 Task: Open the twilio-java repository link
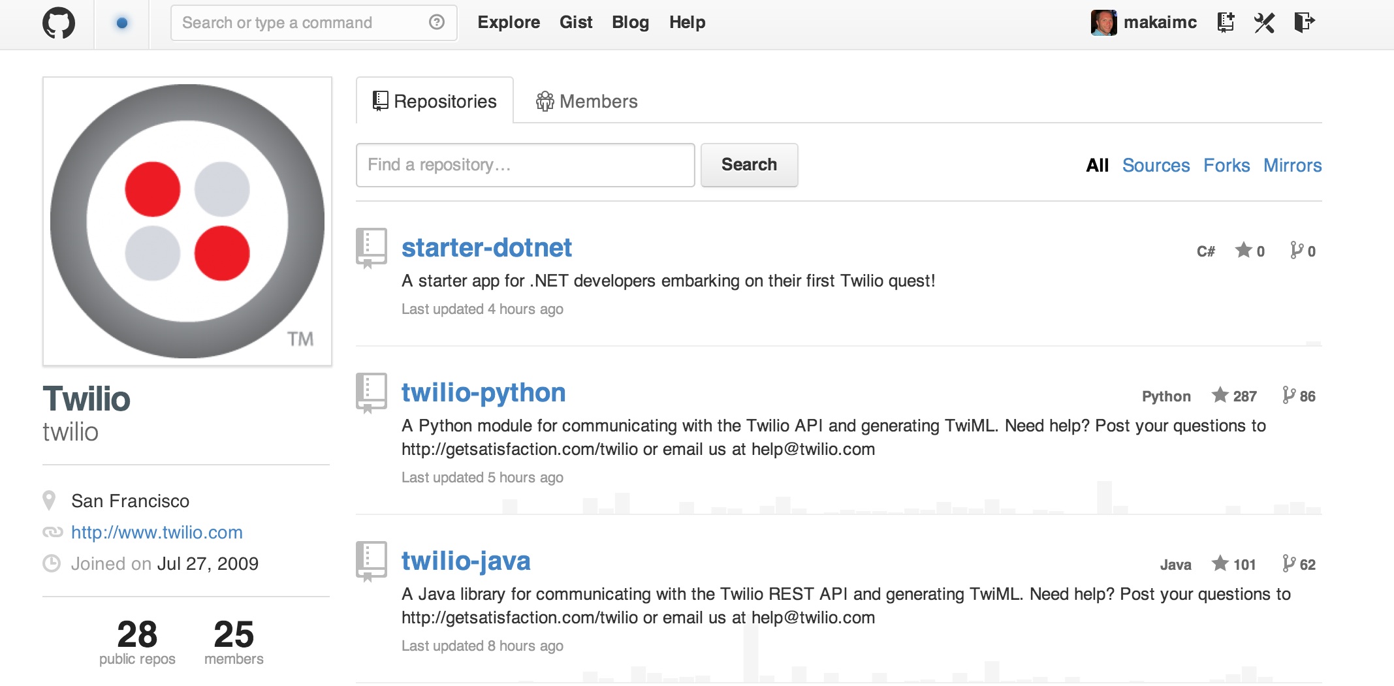466,561
